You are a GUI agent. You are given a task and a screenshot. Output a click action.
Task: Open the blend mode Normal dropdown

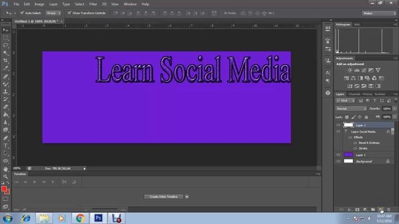click(x=351, y=109)
